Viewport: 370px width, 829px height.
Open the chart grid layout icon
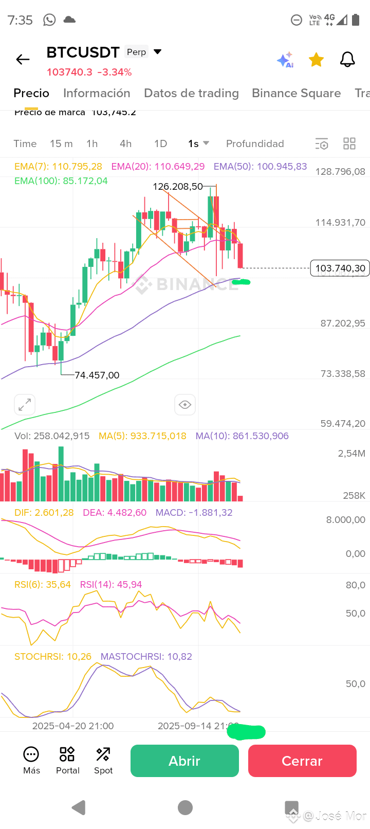(x=349, y=143)
